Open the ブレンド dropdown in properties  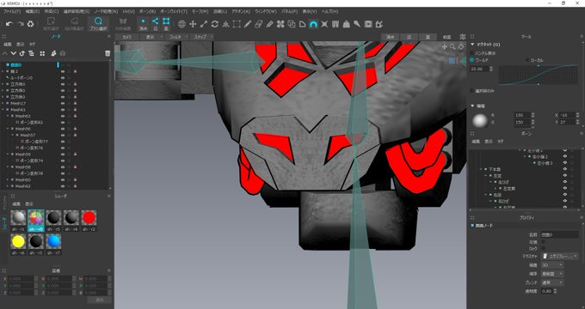coord(552,282)
